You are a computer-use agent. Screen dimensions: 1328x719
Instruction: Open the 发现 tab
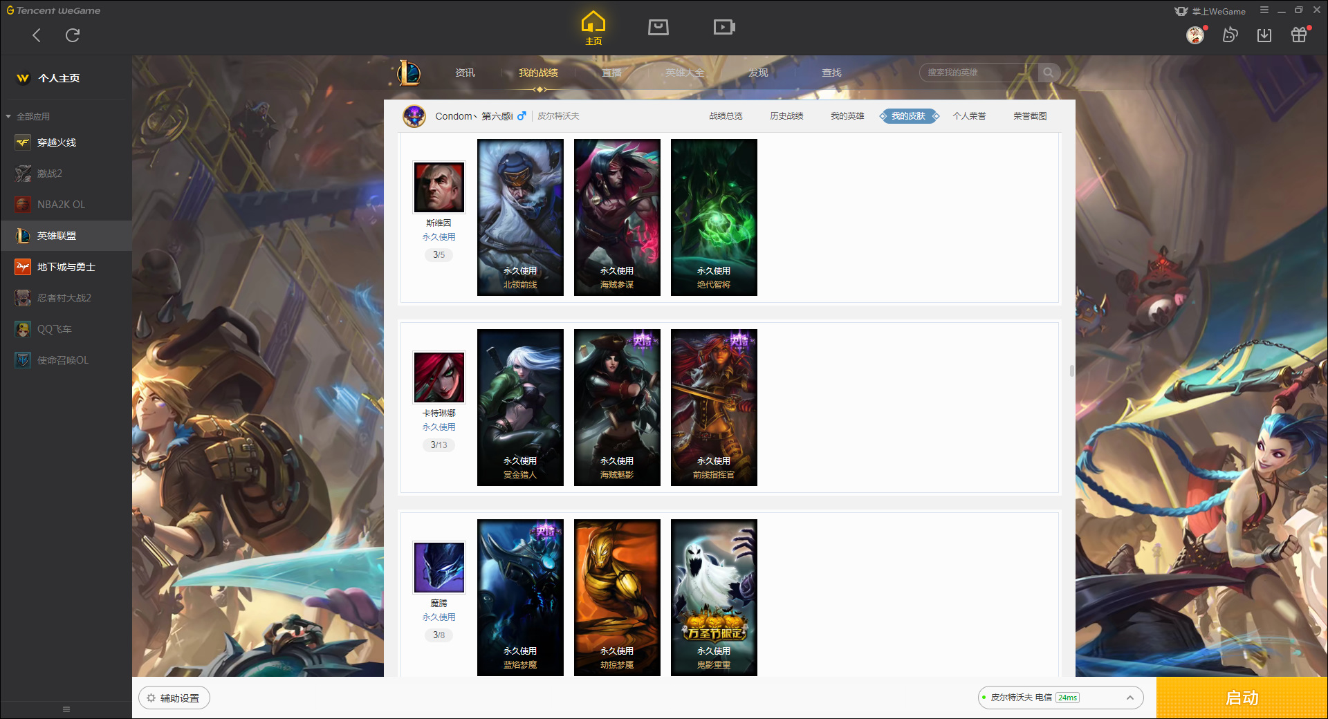[x=758, y=73]
